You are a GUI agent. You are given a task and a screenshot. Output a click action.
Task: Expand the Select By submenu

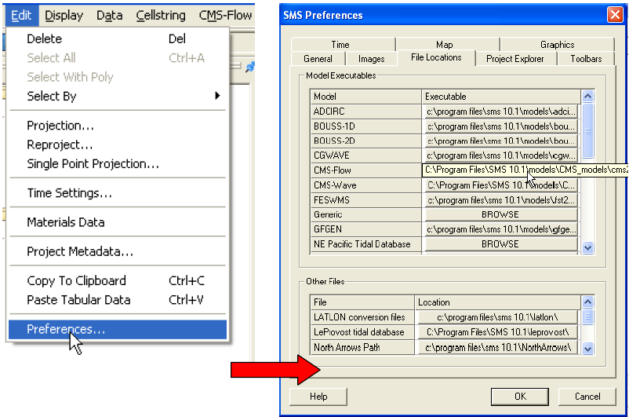[118, 96]
